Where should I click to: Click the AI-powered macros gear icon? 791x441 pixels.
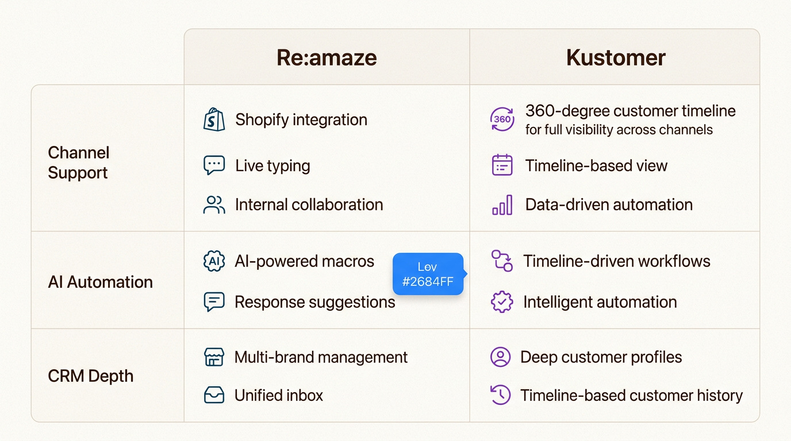point(214,261)
